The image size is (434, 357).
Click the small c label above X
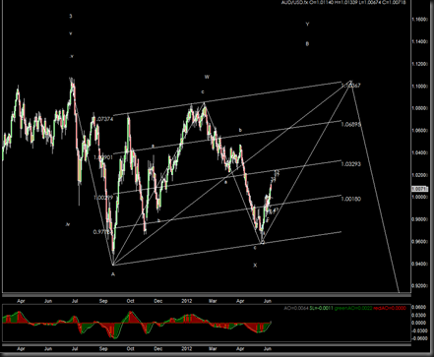coord(255,248)
